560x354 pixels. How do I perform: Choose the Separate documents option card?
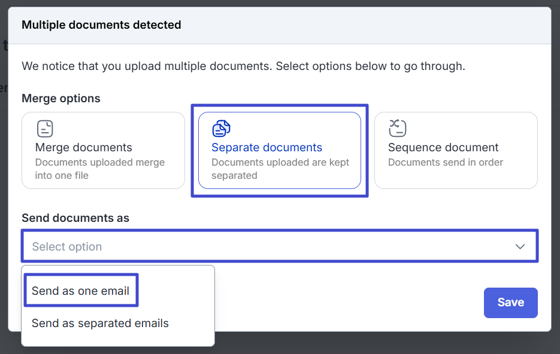(x=279, y=151)
